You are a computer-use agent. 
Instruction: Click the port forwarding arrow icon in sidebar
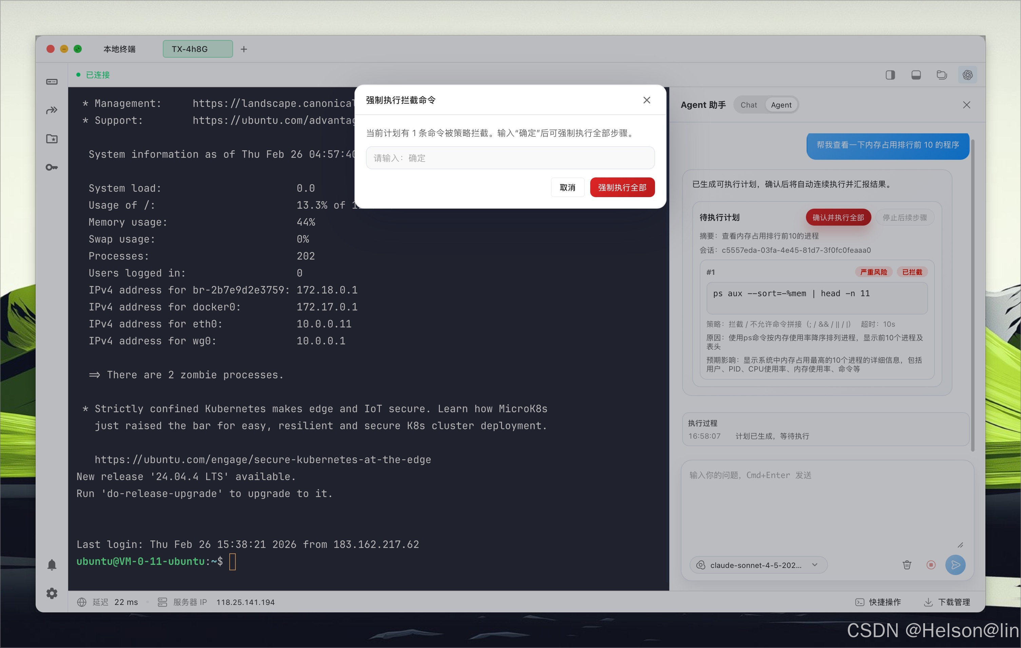point(52,110)
